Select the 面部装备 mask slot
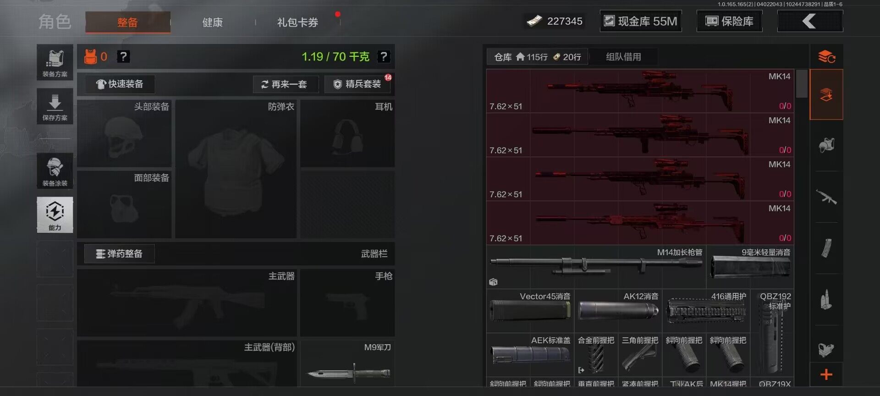The width and height of the screenshot is (880, 396). click(124, 204)
